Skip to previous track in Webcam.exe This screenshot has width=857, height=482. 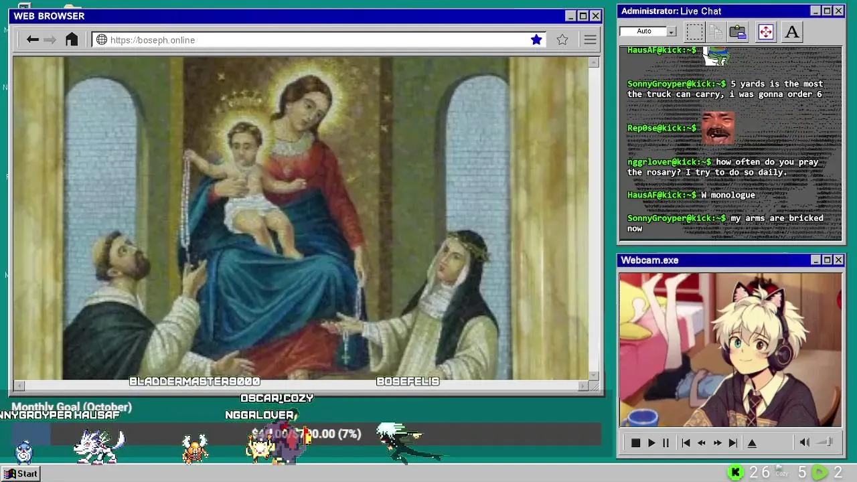click(x=686, y=443)
